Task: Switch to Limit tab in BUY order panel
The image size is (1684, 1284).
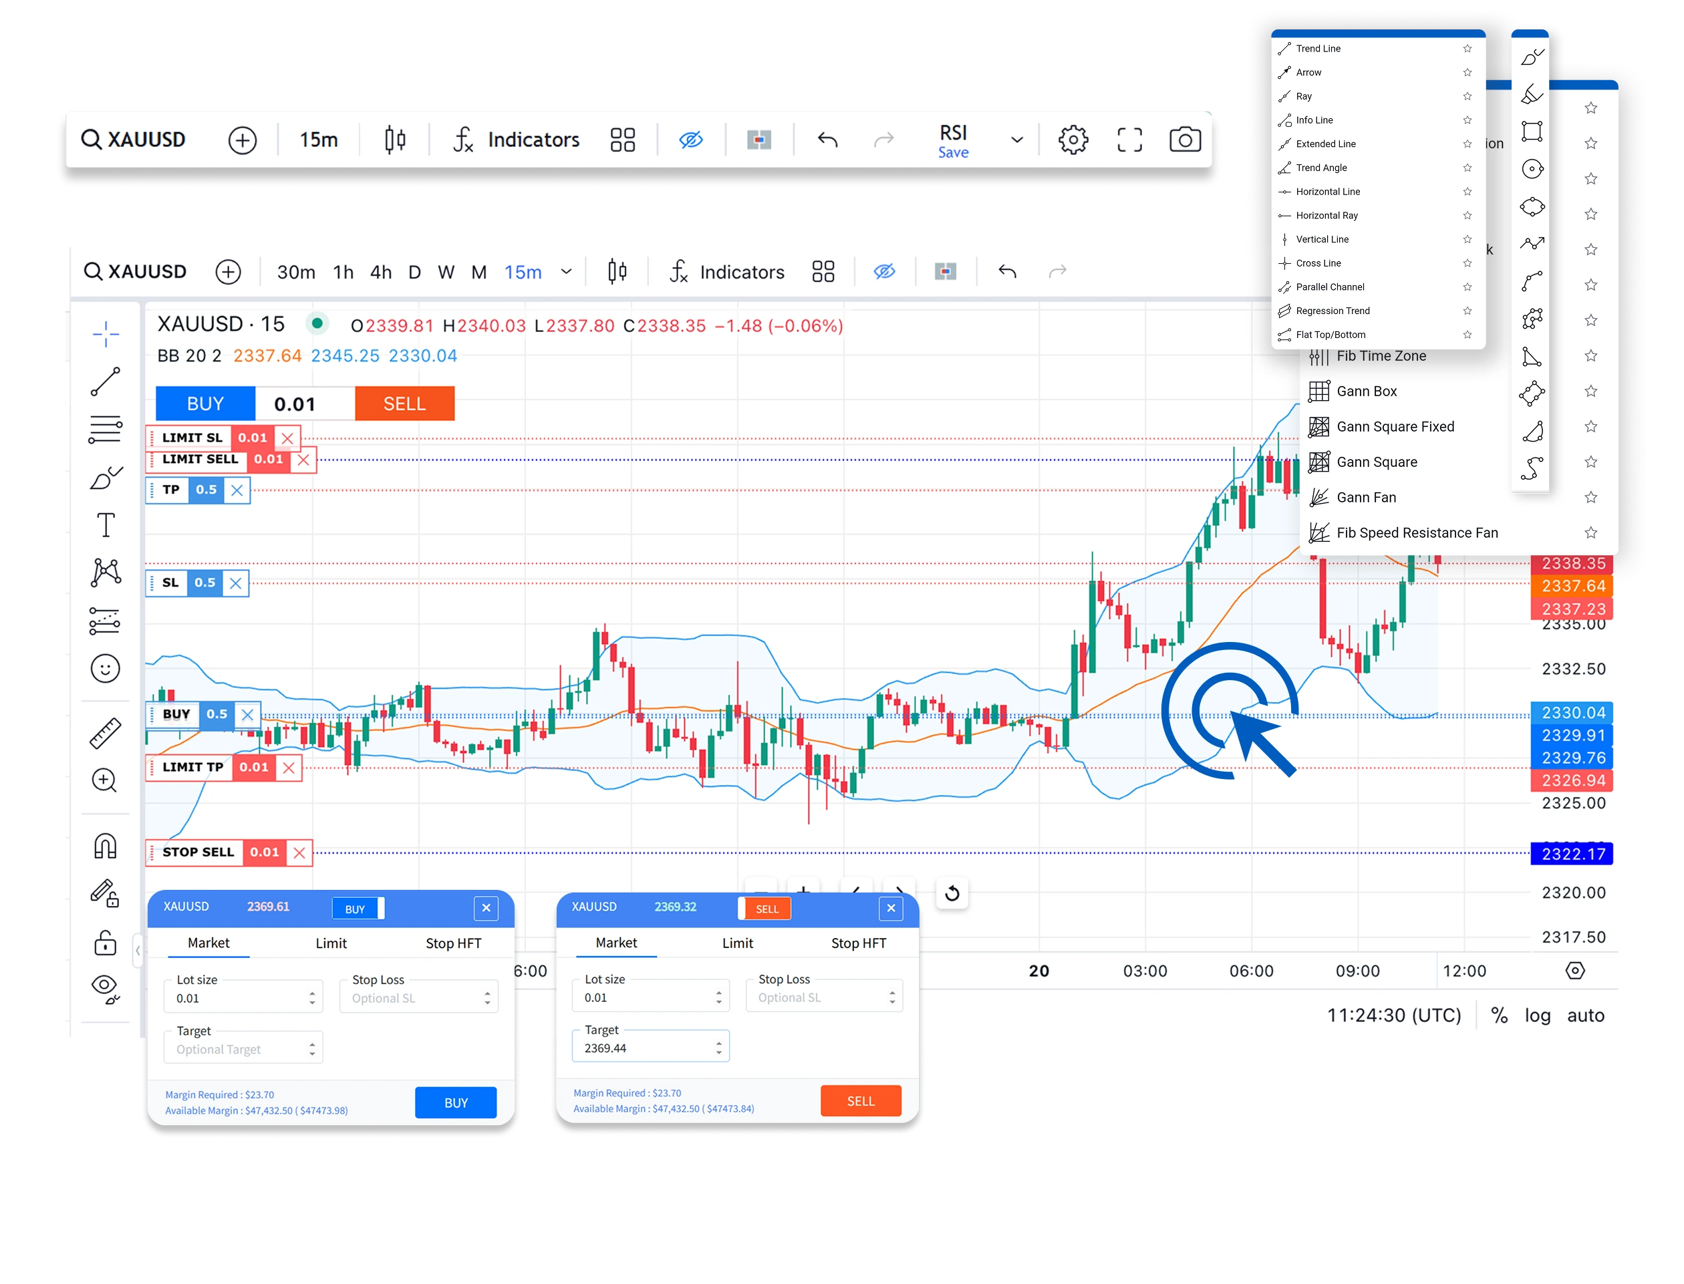Action: tap(331, 943)
